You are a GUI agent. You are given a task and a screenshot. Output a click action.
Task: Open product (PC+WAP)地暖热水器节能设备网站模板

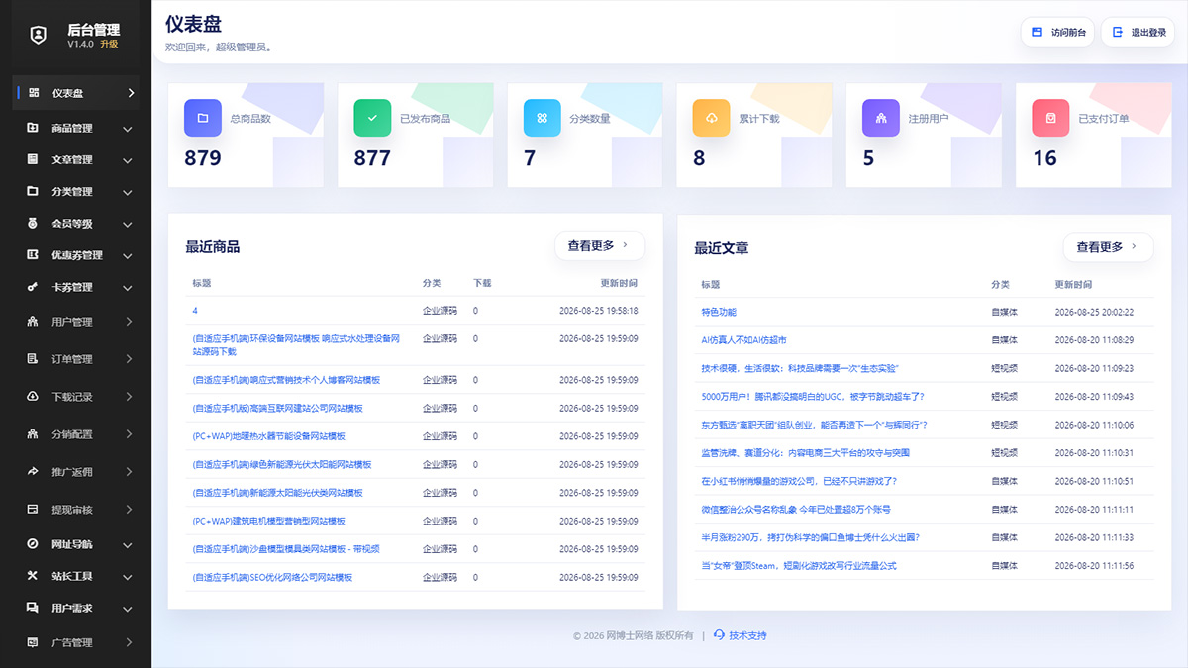(x=268, y=436)
